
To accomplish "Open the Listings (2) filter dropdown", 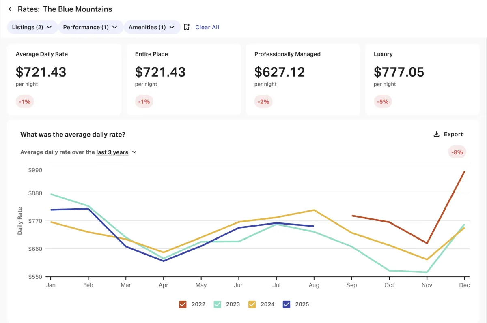I will point(32,27).
